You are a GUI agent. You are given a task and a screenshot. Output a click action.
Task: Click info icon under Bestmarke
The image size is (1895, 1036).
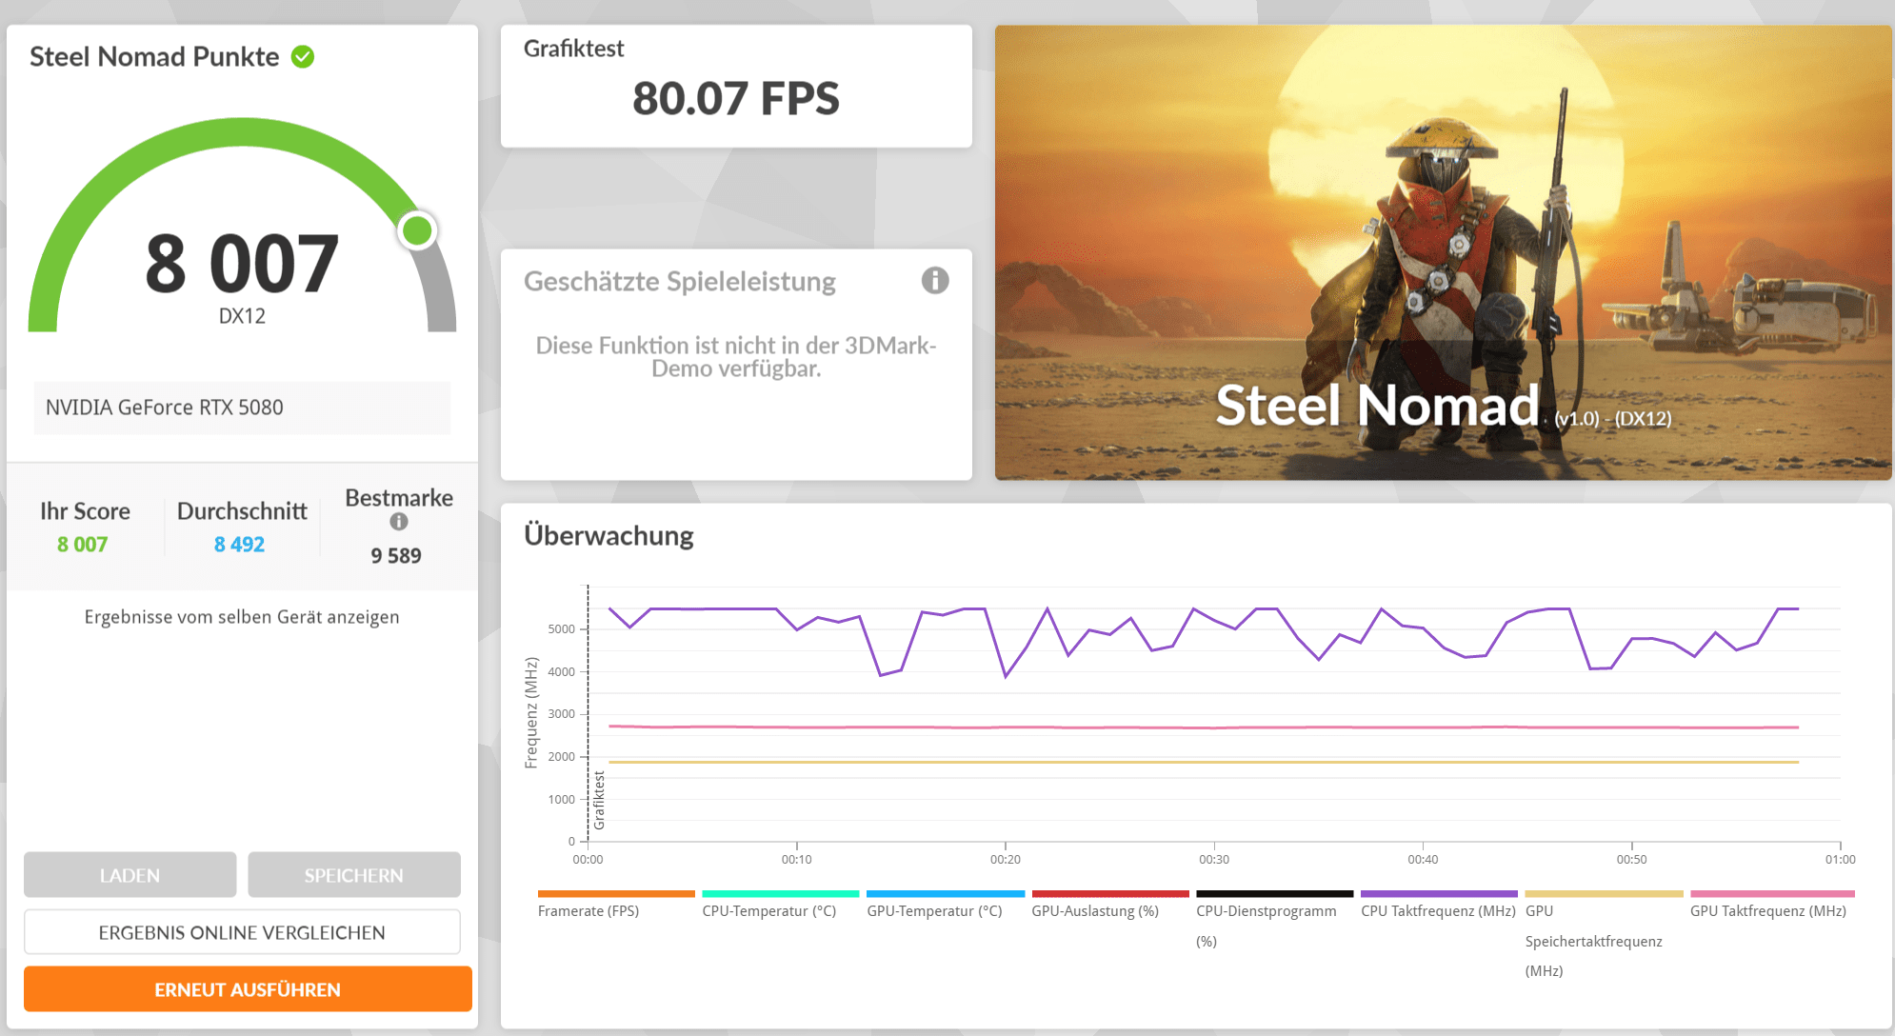tap(399, 522)
